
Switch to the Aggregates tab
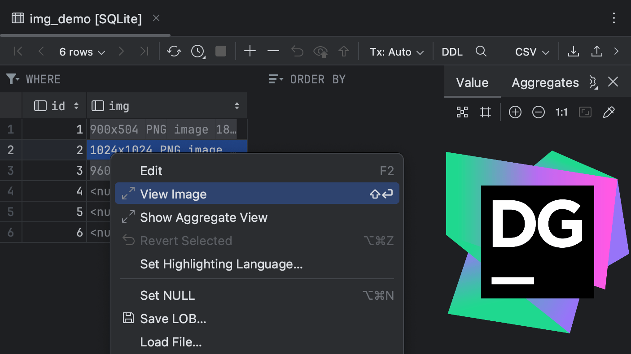pos(545,82)
